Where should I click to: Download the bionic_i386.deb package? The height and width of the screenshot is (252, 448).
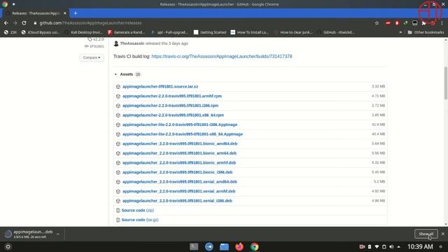coord(177,172)
